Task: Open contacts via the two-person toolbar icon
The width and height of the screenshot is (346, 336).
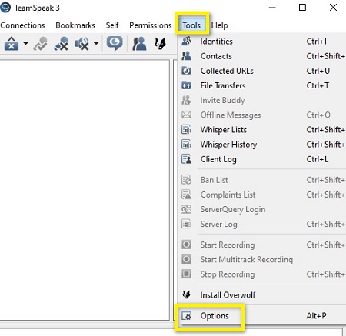Action: pyautogui.click(x=139, y=43)
